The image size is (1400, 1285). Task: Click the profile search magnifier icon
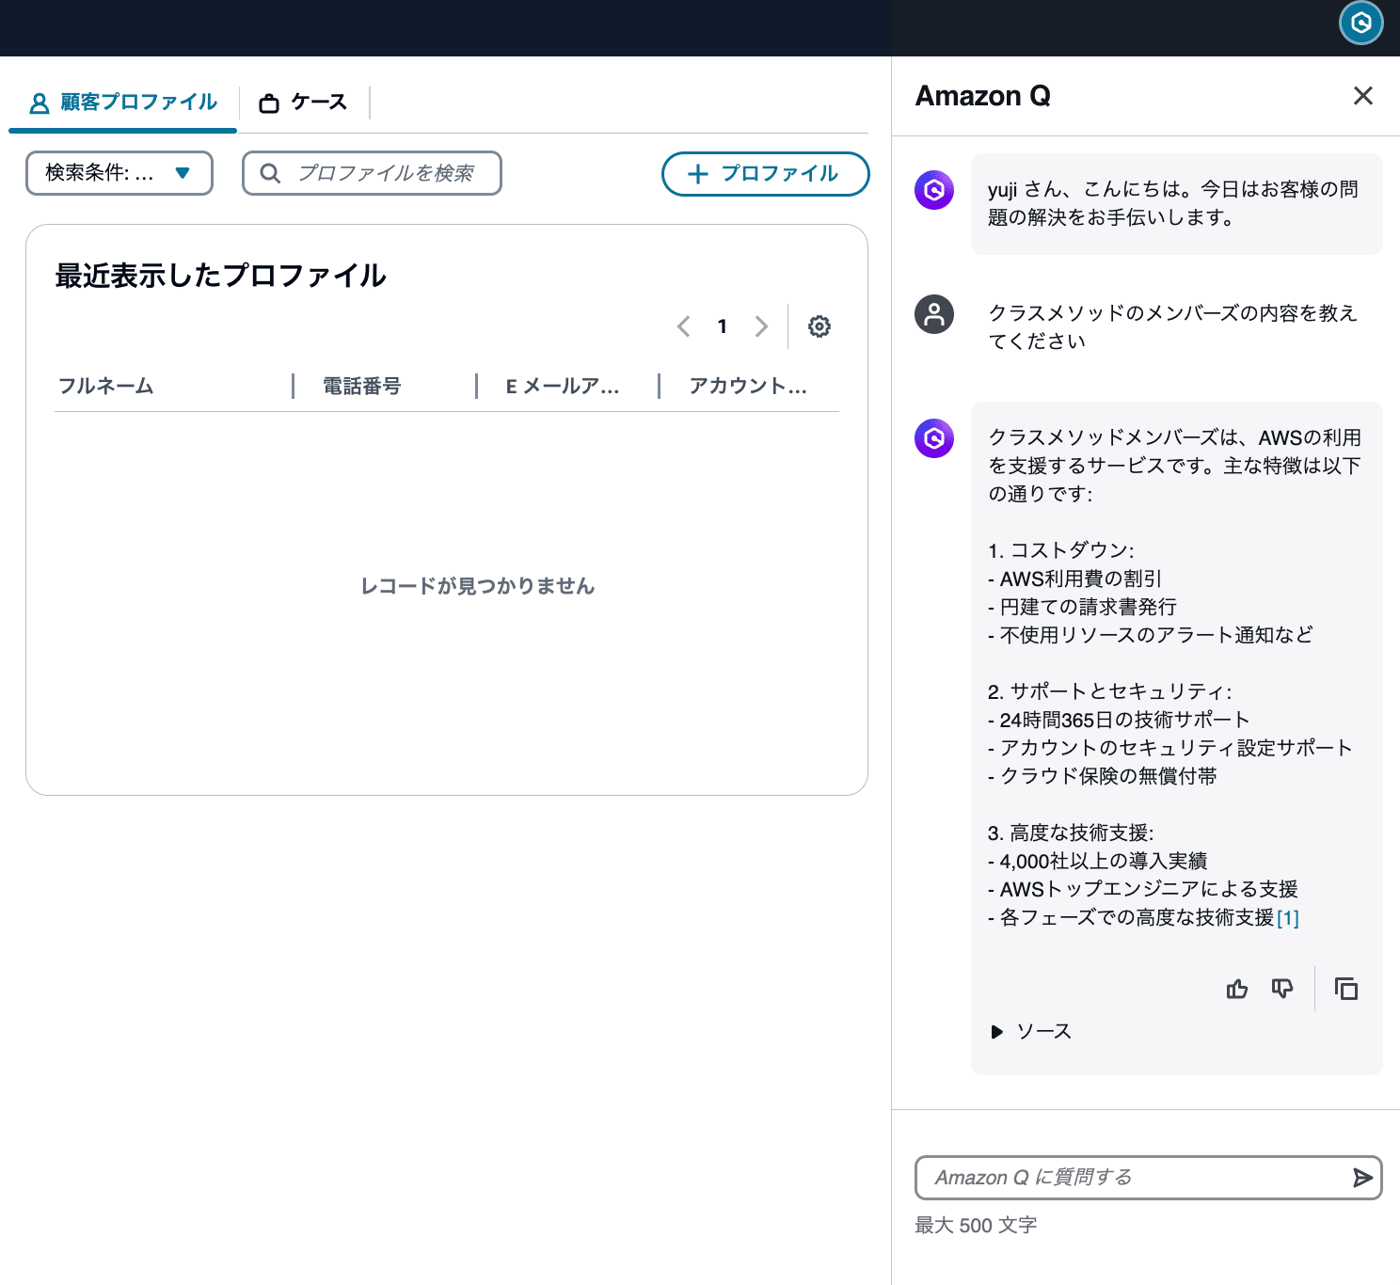270,173
